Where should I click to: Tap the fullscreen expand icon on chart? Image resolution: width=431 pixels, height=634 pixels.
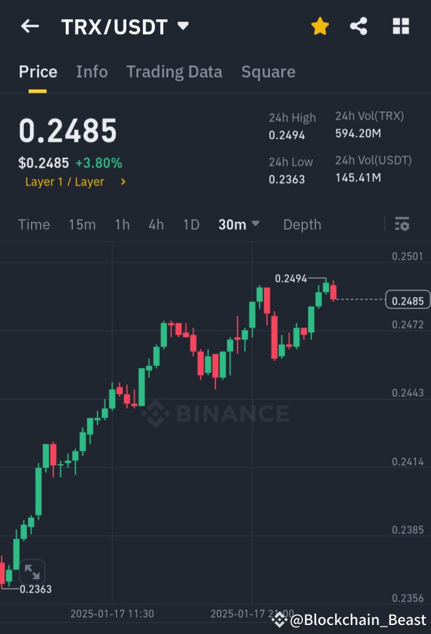click(32, 572)
